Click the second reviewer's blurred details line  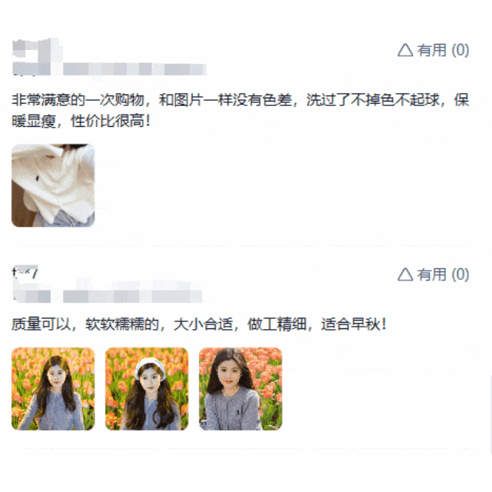pos(108,296)
